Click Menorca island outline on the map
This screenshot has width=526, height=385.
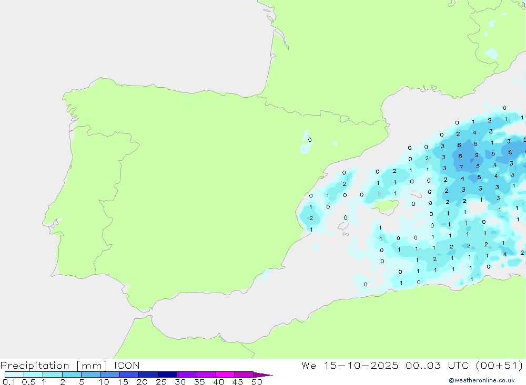pyautogui.click(x=417, y=194)
